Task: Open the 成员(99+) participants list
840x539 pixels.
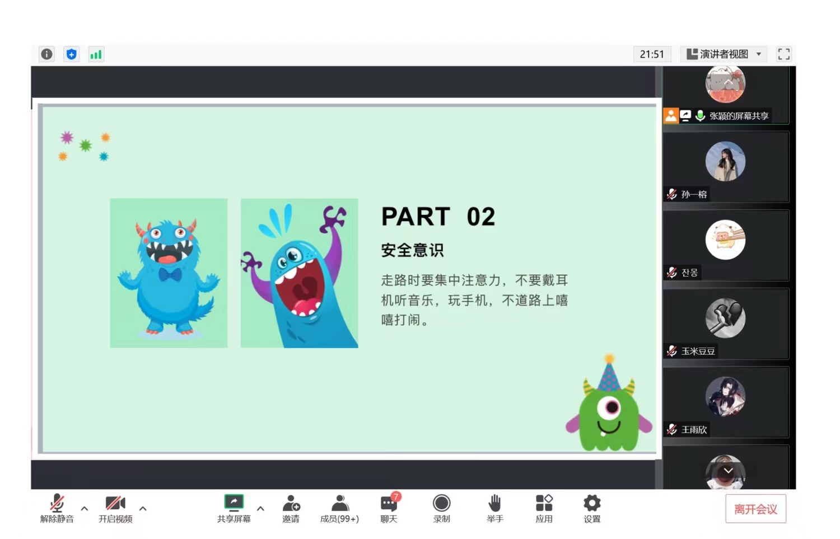Action: [339, 508]
